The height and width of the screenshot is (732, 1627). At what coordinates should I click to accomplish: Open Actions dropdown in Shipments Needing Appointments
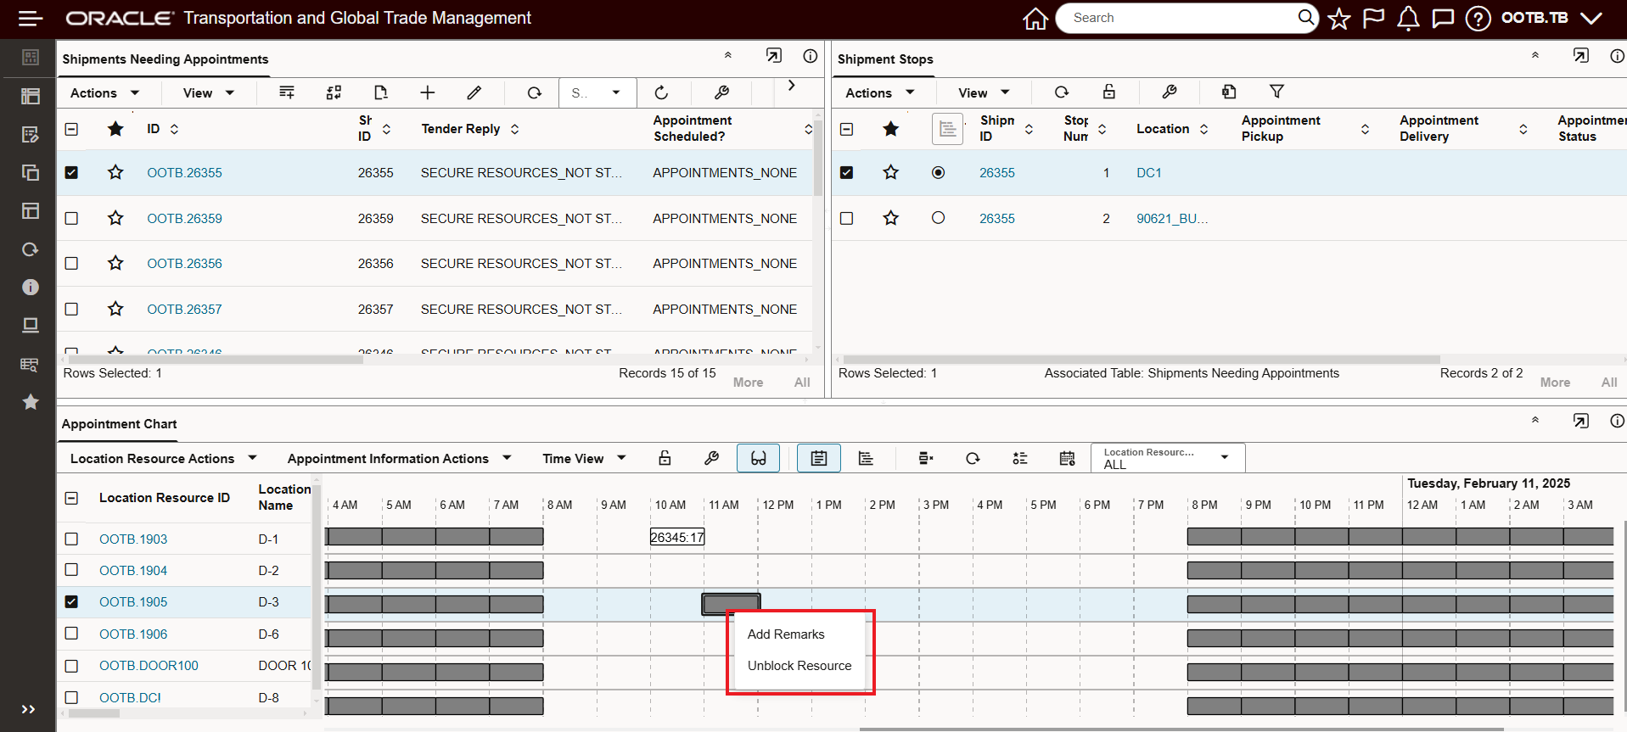click(104, 92)
